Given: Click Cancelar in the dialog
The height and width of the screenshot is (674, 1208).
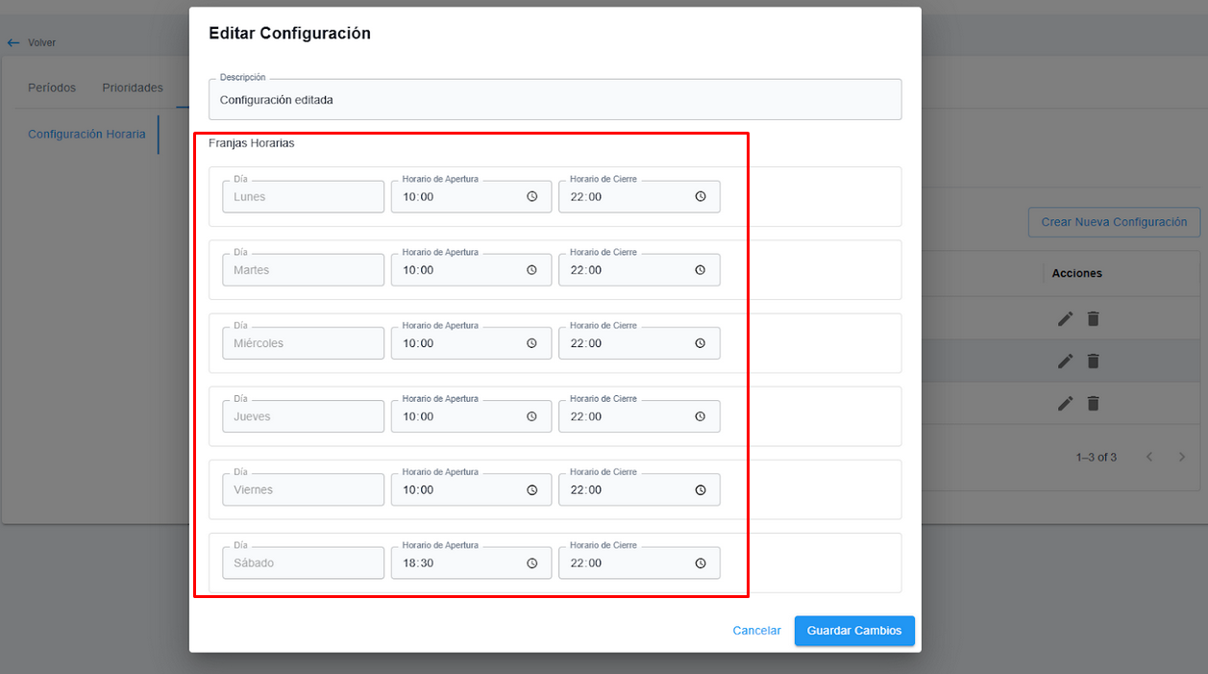Looking at the screenshot, I should coord(756,631).
